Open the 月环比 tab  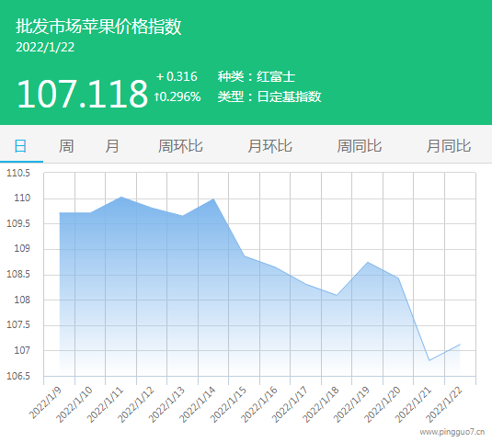tap(269, 146)
